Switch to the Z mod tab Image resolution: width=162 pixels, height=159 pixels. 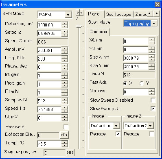click(x=140, y=14)
